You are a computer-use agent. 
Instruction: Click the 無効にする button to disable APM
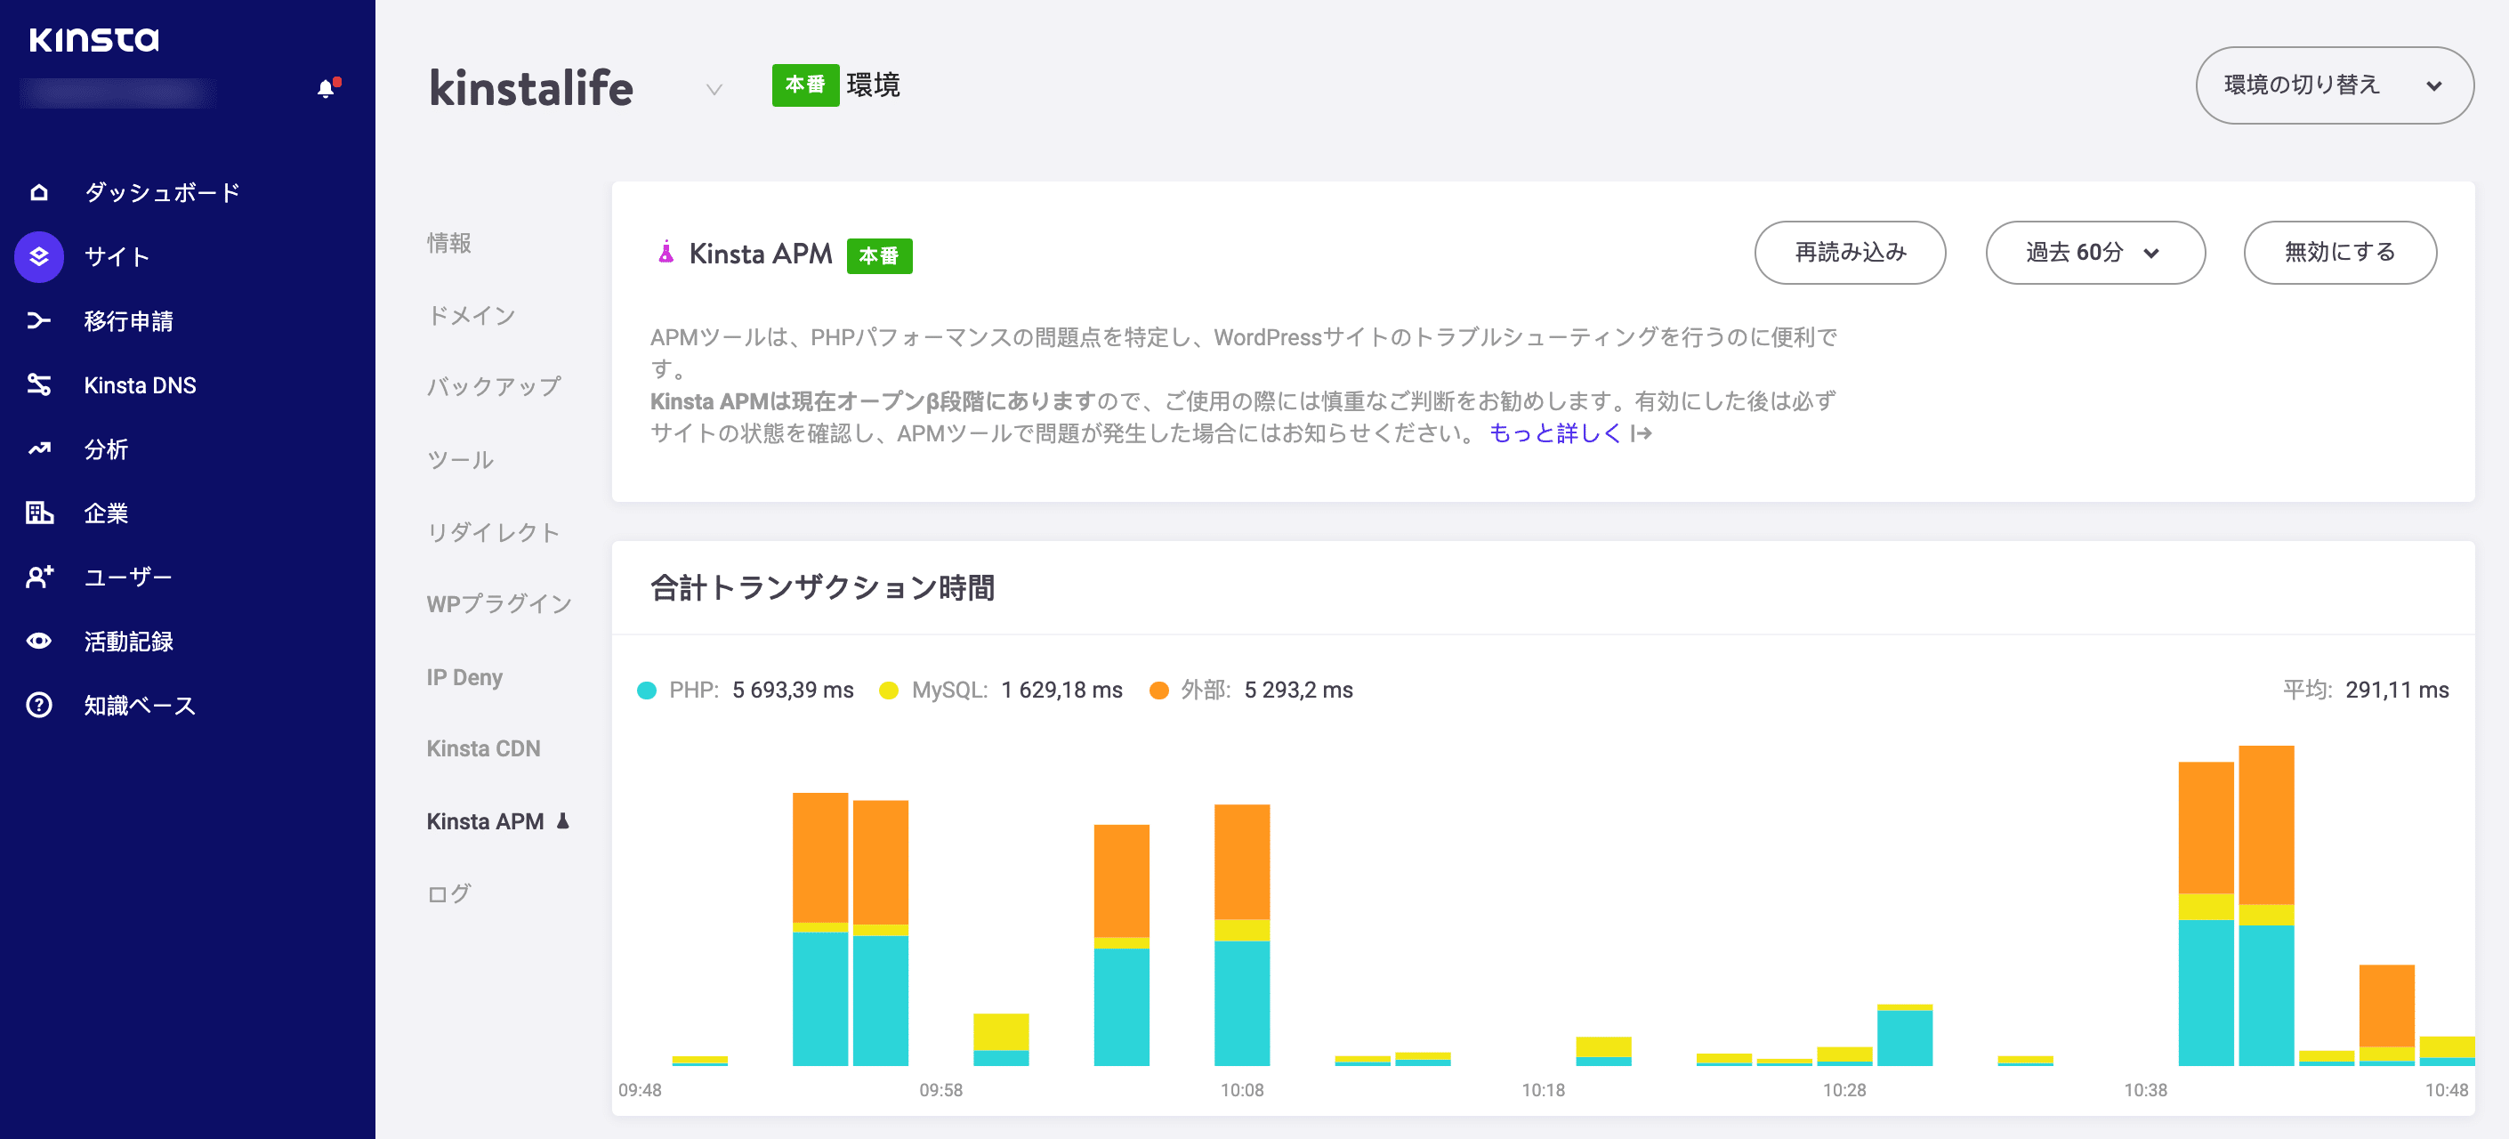click(2340, 253)
